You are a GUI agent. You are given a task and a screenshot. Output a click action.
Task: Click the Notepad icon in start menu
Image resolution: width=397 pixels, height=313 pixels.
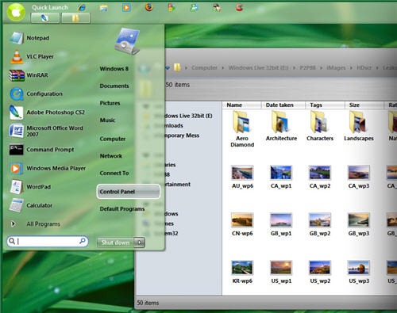pos(16,38)
